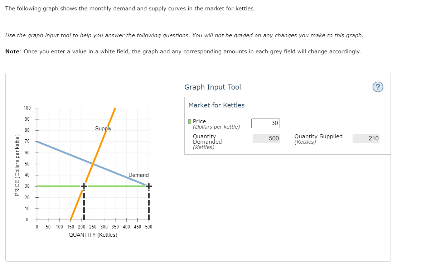Click the 100 mark on the price axis
This screenshot has height=265, width=436.
point(27,108)
